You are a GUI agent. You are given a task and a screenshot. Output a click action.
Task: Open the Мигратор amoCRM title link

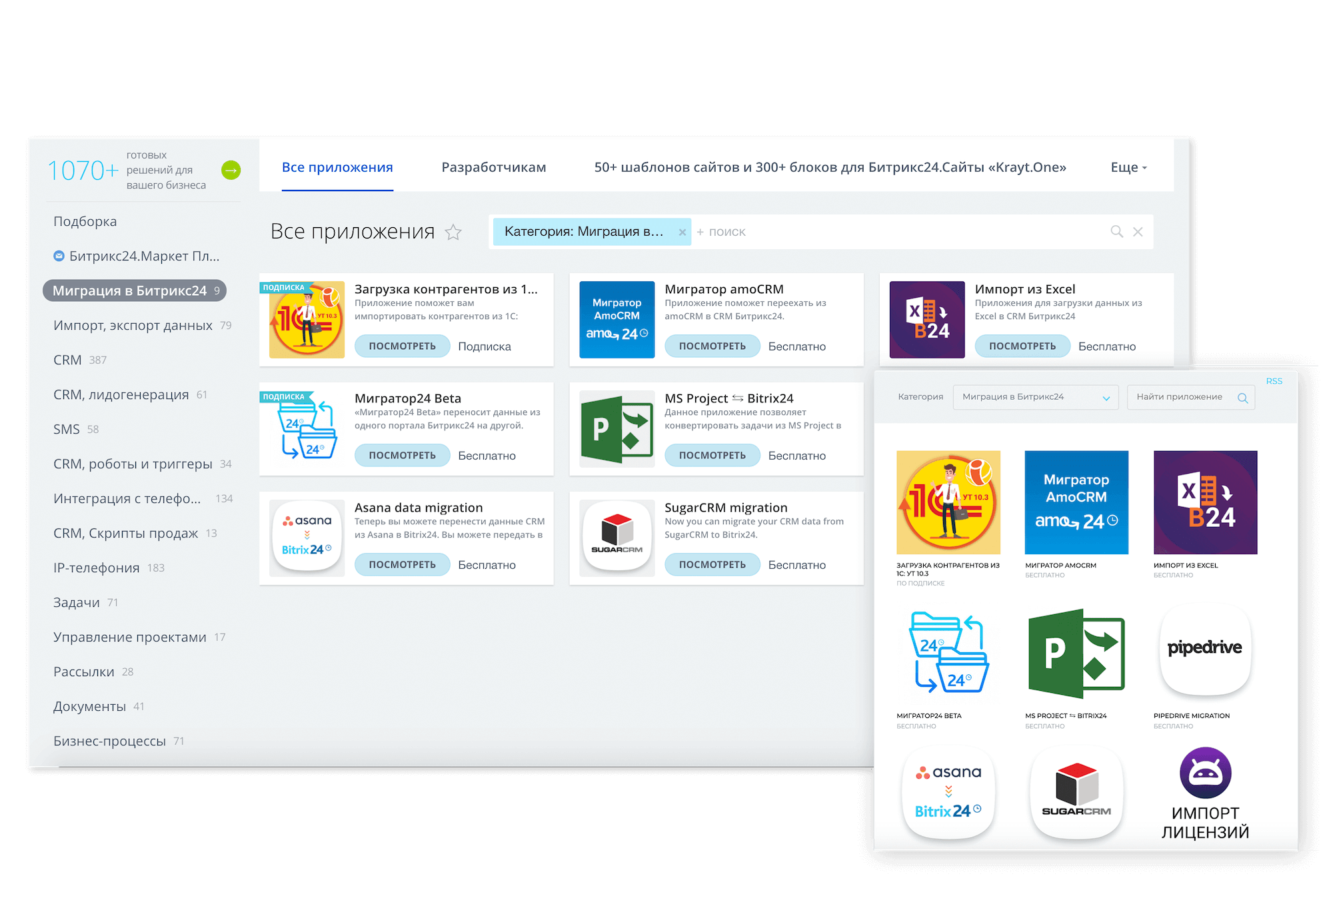coord(724,289)
